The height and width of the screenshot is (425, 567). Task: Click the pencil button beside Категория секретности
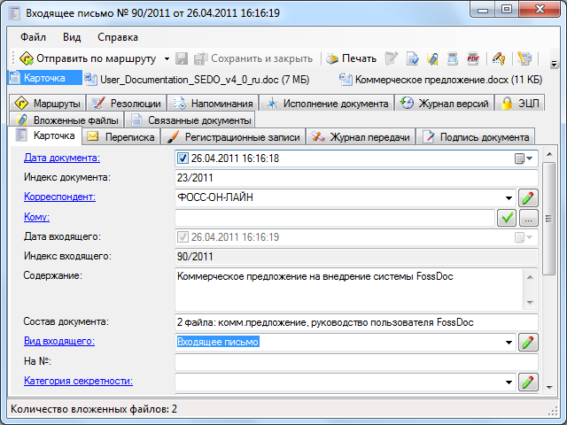click(528, 382)
